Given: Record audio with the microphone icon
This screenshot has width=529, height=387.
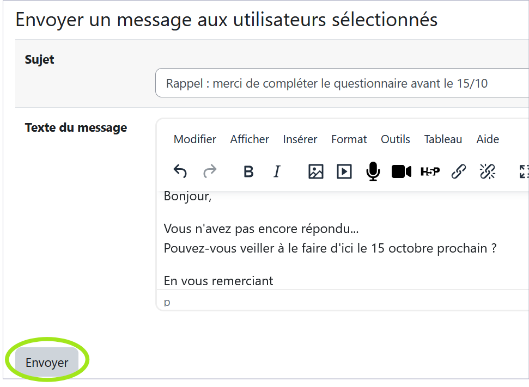Looking at the screenshot, I should pos(373,172).
